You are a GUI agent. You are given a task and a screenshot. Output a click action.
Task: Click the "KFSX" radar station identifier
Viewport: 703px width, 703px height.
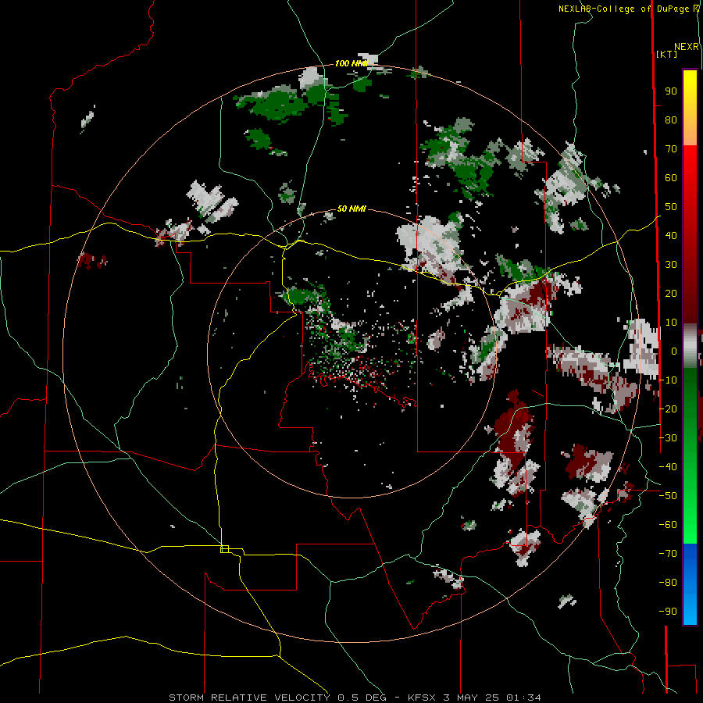tap(422, 698)
